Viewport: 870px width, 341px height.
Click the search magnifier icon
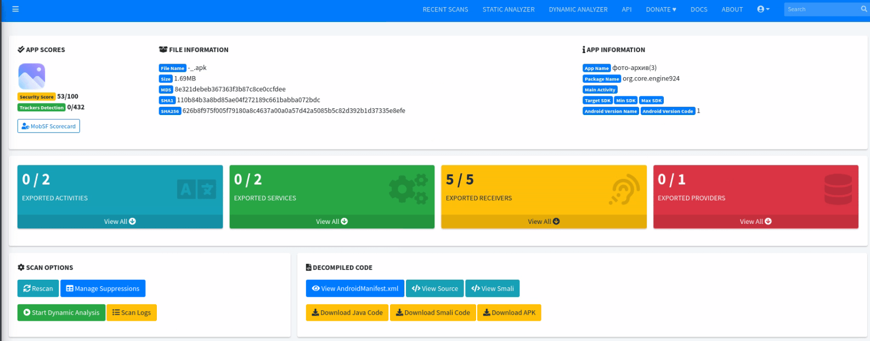pyautogui.click(x=864, y=9)
